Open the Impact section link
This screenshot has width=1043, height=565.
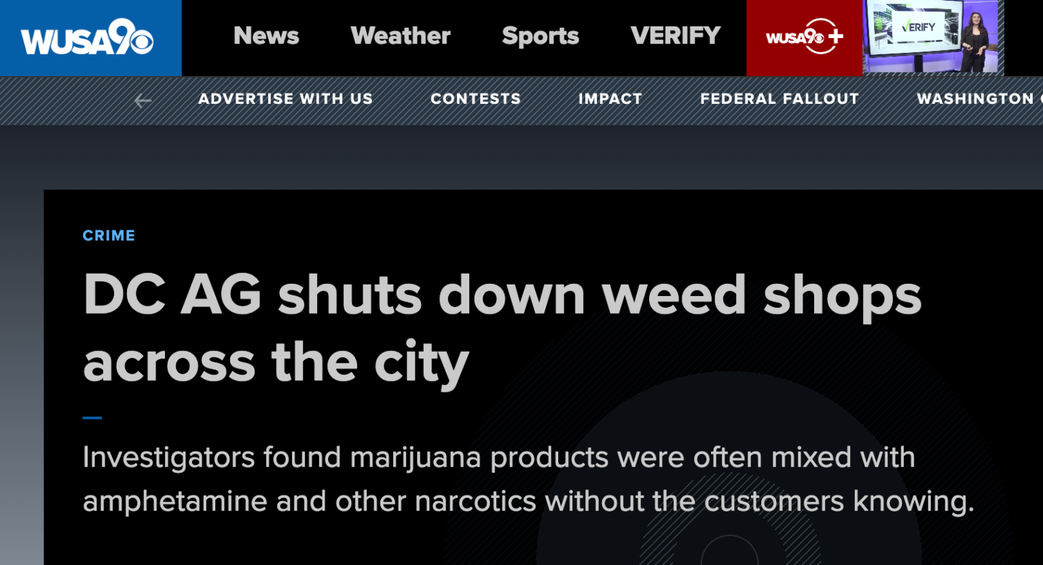click(610, 99)
